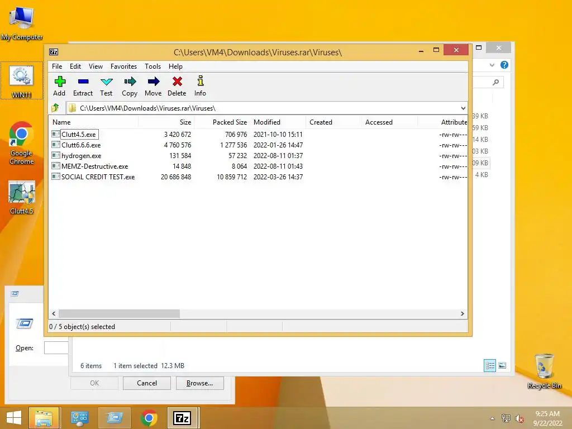Image resolution: width=572 pixels, height=429 pixels.
Task: Switch Explorer to large icons view
Action: click(x=502, y=365)
